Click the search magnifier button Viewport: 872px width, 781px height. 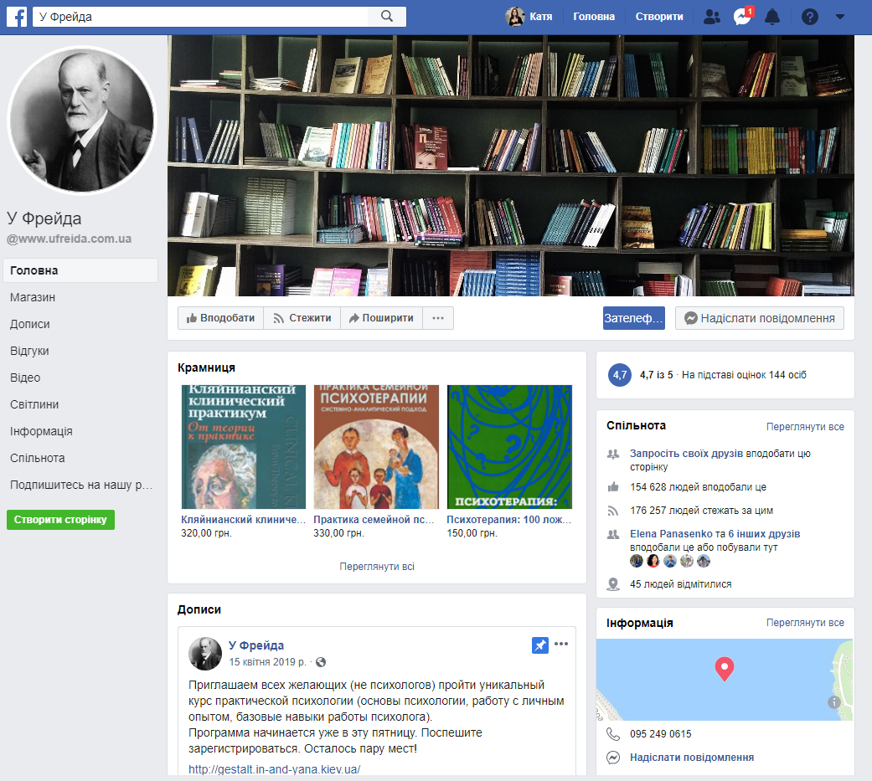pyautogui.click(x=386, y=17)
